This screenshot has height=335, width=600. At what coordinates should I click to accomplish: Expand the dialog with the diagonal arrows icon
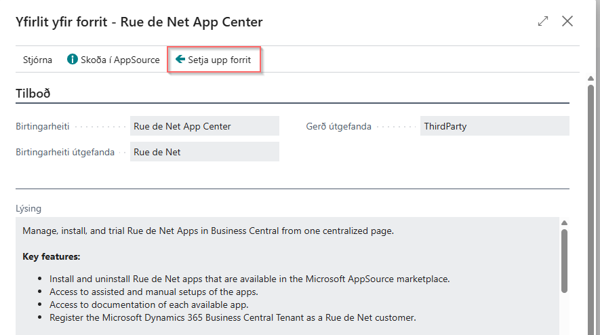(542, 21)
